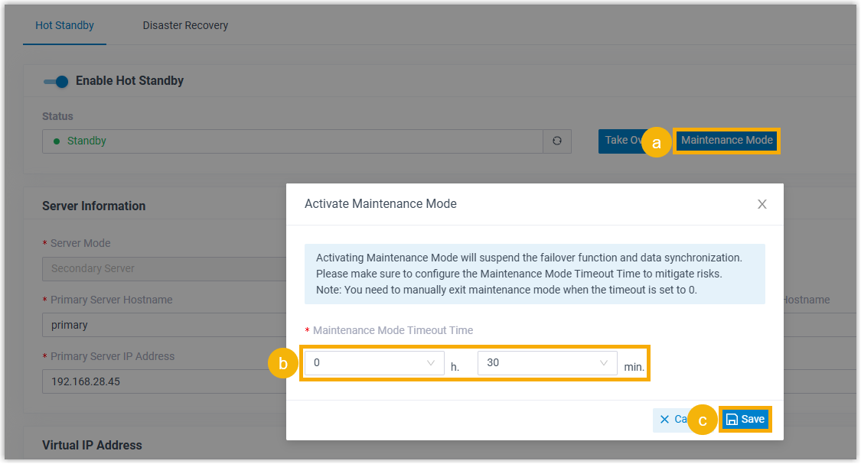Close the Activate Maintenance Mode dialog

tap(762, 204)
